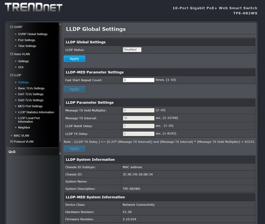The height and width of the screenshot is (224, 265).
Task: Click the Message TX Hold Multiplier field
Action: [138, 111]
